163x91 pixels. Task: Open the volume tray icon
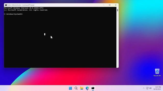(150, 88)
